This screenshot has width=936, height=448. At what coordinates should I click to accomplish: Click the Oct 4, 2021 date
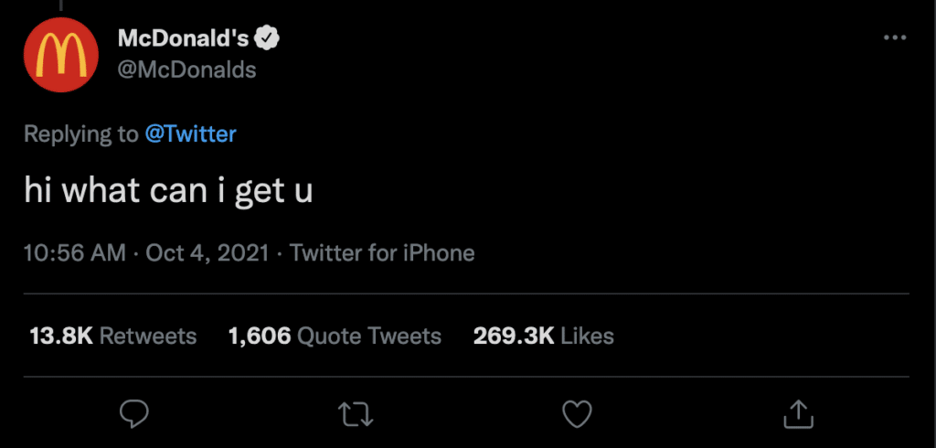point(207,252)
